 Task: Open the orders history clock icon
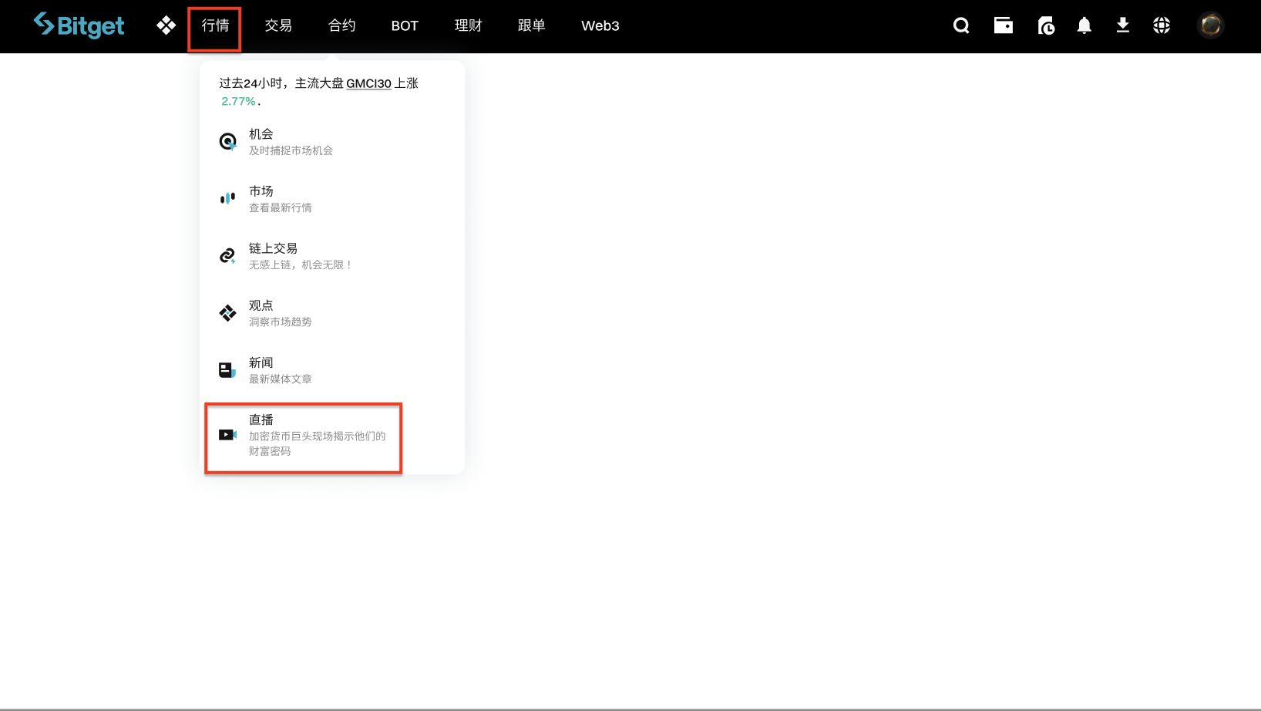tap(1046, 25)
